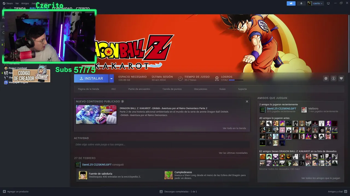Open the notifications bell
Image resolution: width=350 pixels, height=196 pixels.
pos(301,3)
